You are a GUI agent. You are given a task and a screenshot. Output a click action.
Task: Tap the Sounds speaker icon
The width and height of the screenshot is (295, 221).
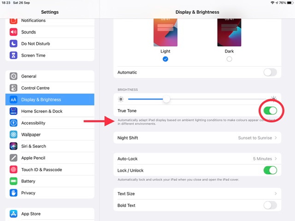[13, 32]
